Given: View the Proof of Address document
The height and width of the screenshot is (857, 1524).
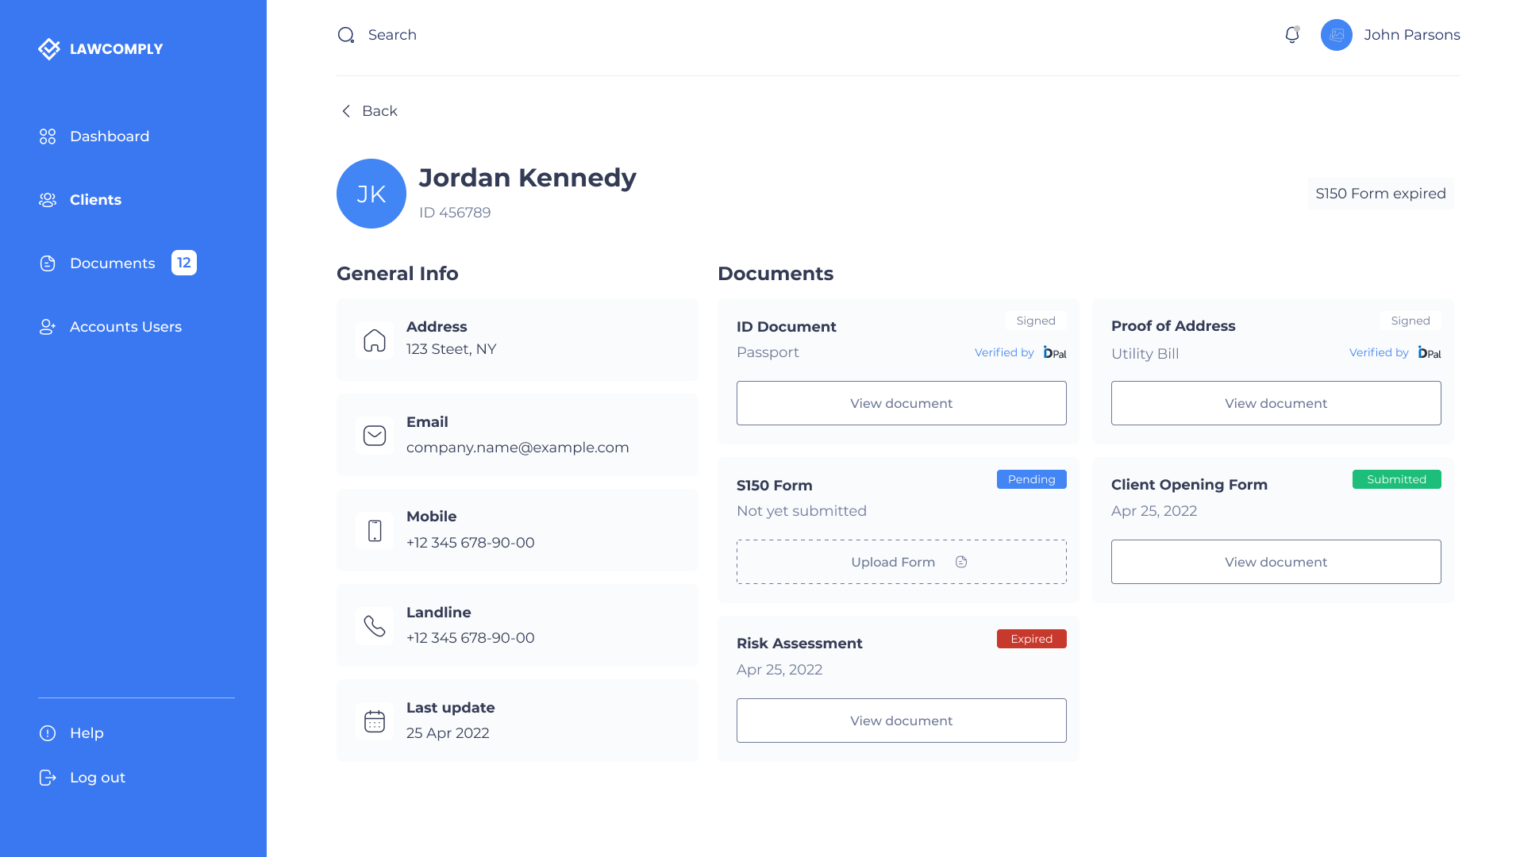Looking at the screenshot, I should pyautogui.click(x=1276, y=403).
